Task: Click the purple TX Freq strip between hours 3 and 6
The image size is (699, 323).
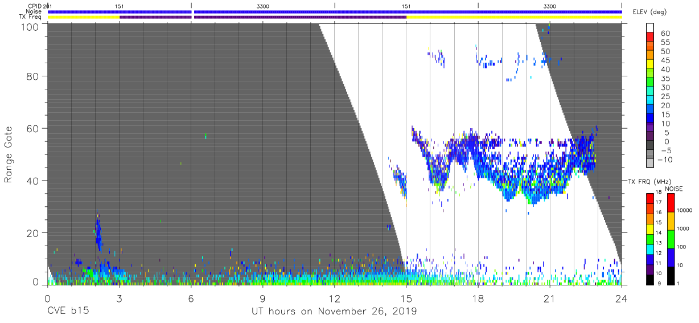Action: coord(155,17)
